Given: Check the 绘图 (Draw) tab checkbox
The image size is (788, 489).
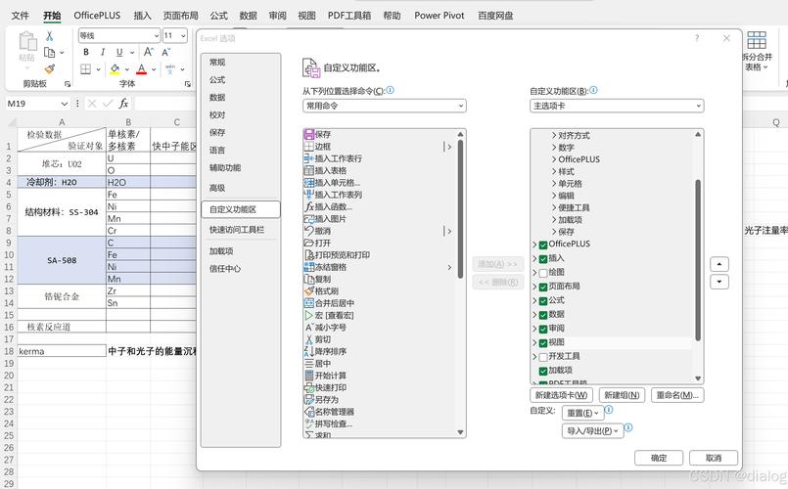Looking at the screenshot, I should (x=543, y=272).
